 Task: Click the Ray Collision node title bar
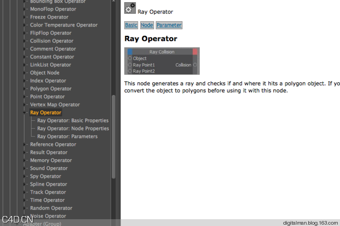coord(162,52)
